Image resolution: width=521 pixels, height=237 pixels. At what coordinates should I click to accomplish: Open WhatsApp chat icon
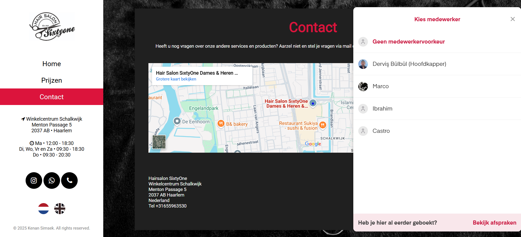[52, 181]
